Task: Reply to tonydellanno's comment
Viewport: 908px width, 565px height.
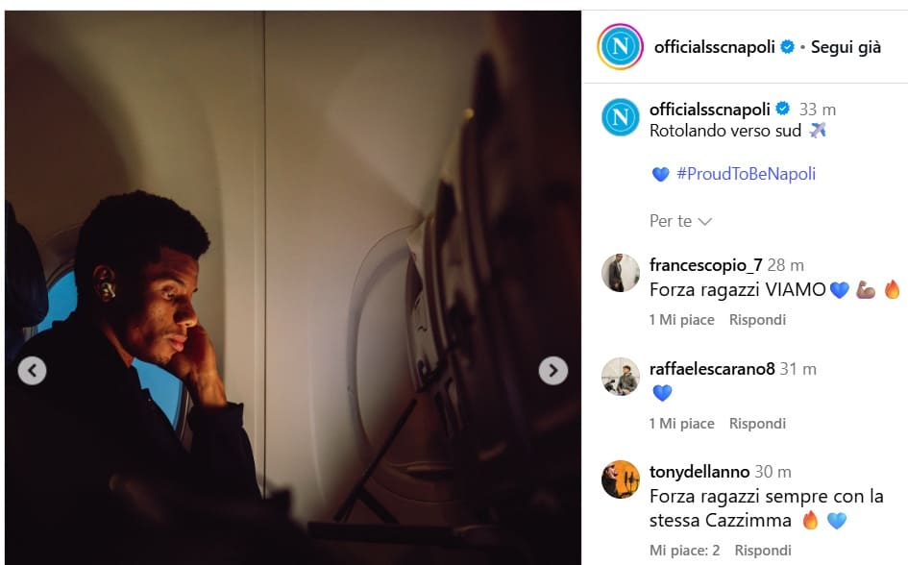Action: click(x=763, y=551)
